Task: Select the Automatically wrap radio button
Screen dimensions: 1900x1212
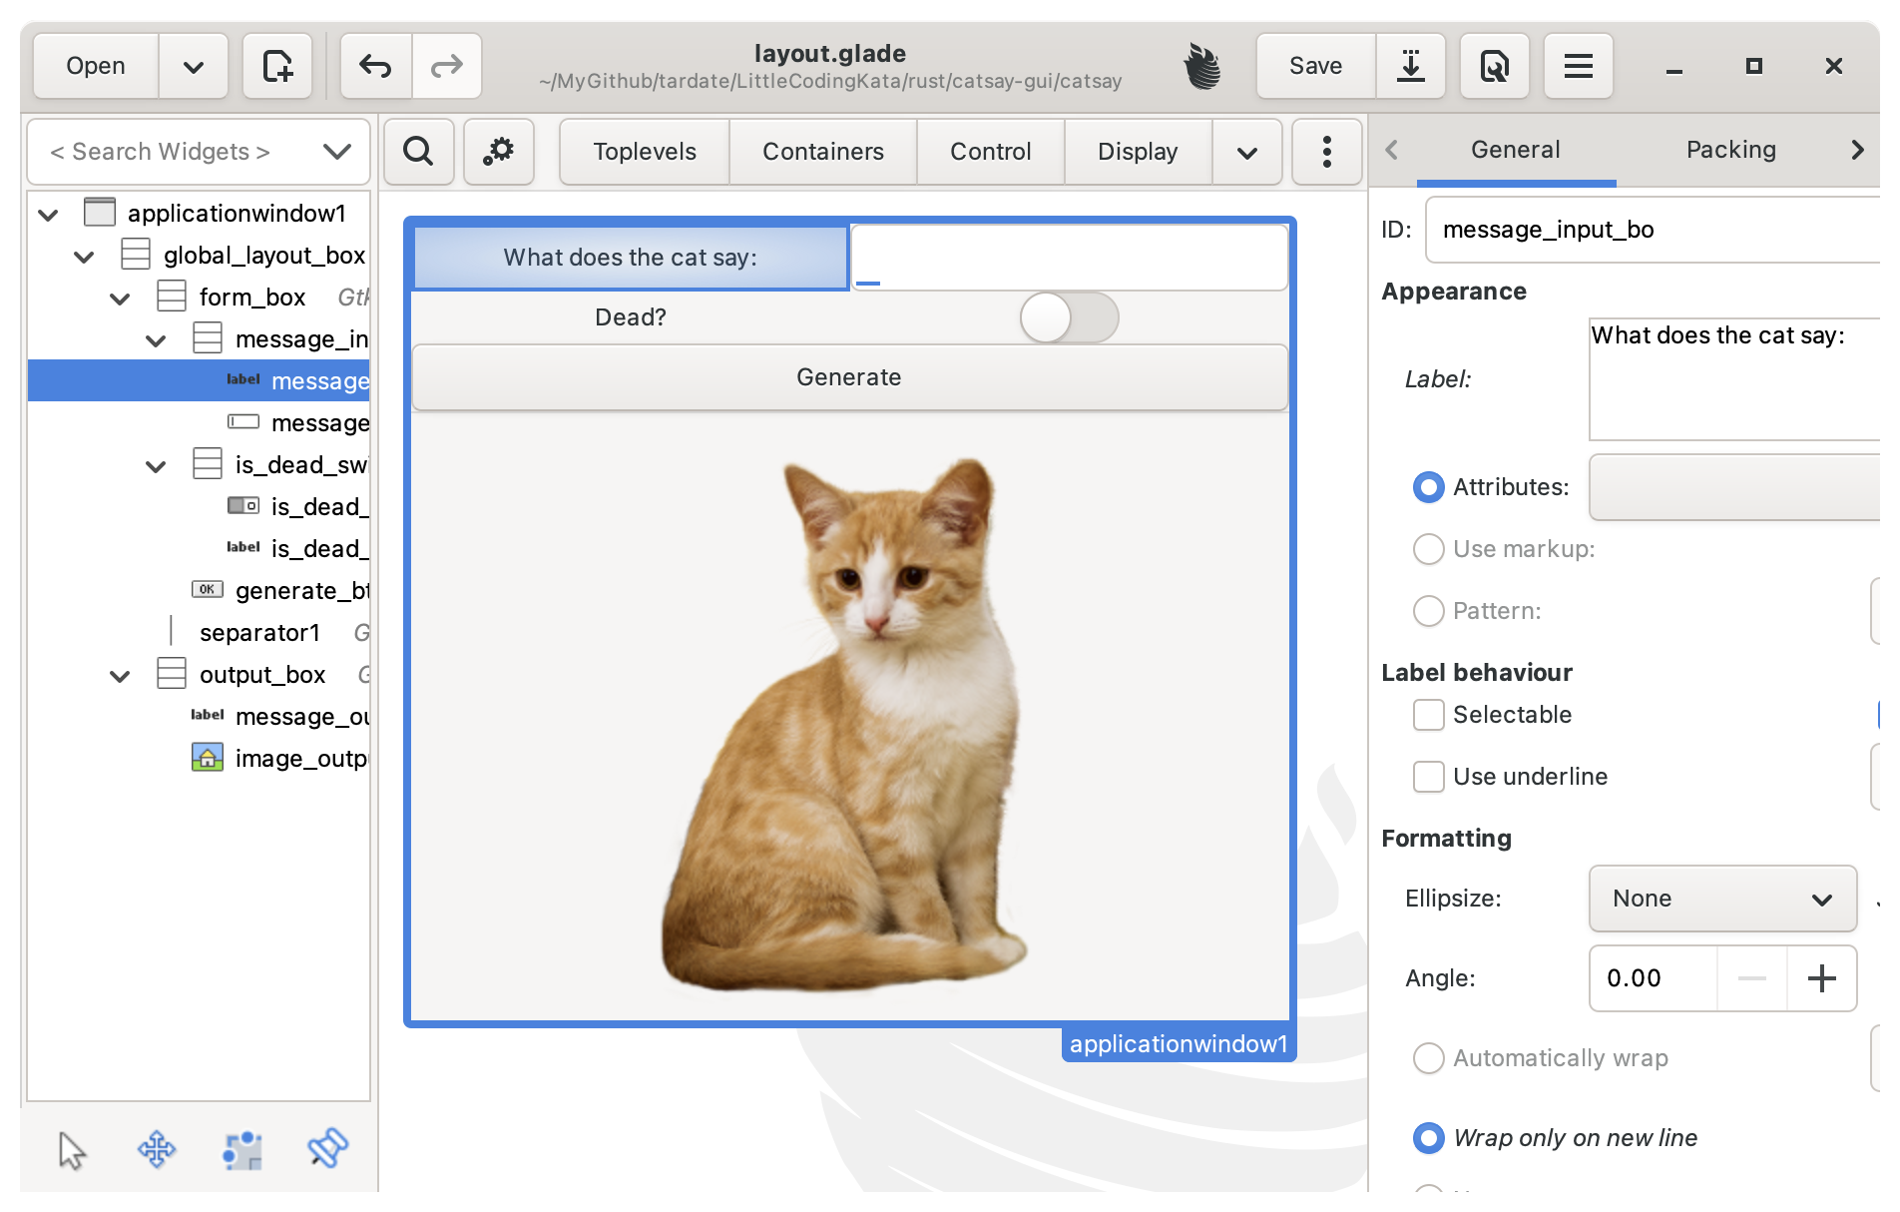Action: click(x=1429, y=1058)
